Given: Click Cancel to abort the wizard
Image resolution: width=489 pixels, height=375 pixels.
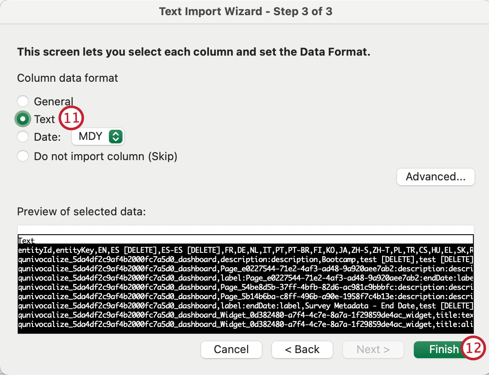Looking at the screenshot, I should point(231,349).
